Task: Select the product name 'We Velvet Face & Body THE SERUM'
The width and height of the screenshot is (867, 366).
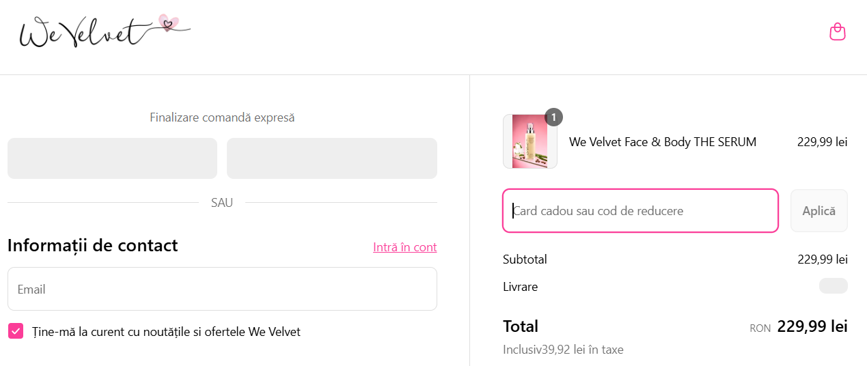Action: [662, 142]
